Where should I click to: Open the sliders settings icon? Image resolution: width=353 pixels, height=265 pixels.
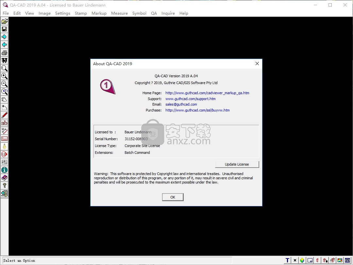click(x=5, y=162)
